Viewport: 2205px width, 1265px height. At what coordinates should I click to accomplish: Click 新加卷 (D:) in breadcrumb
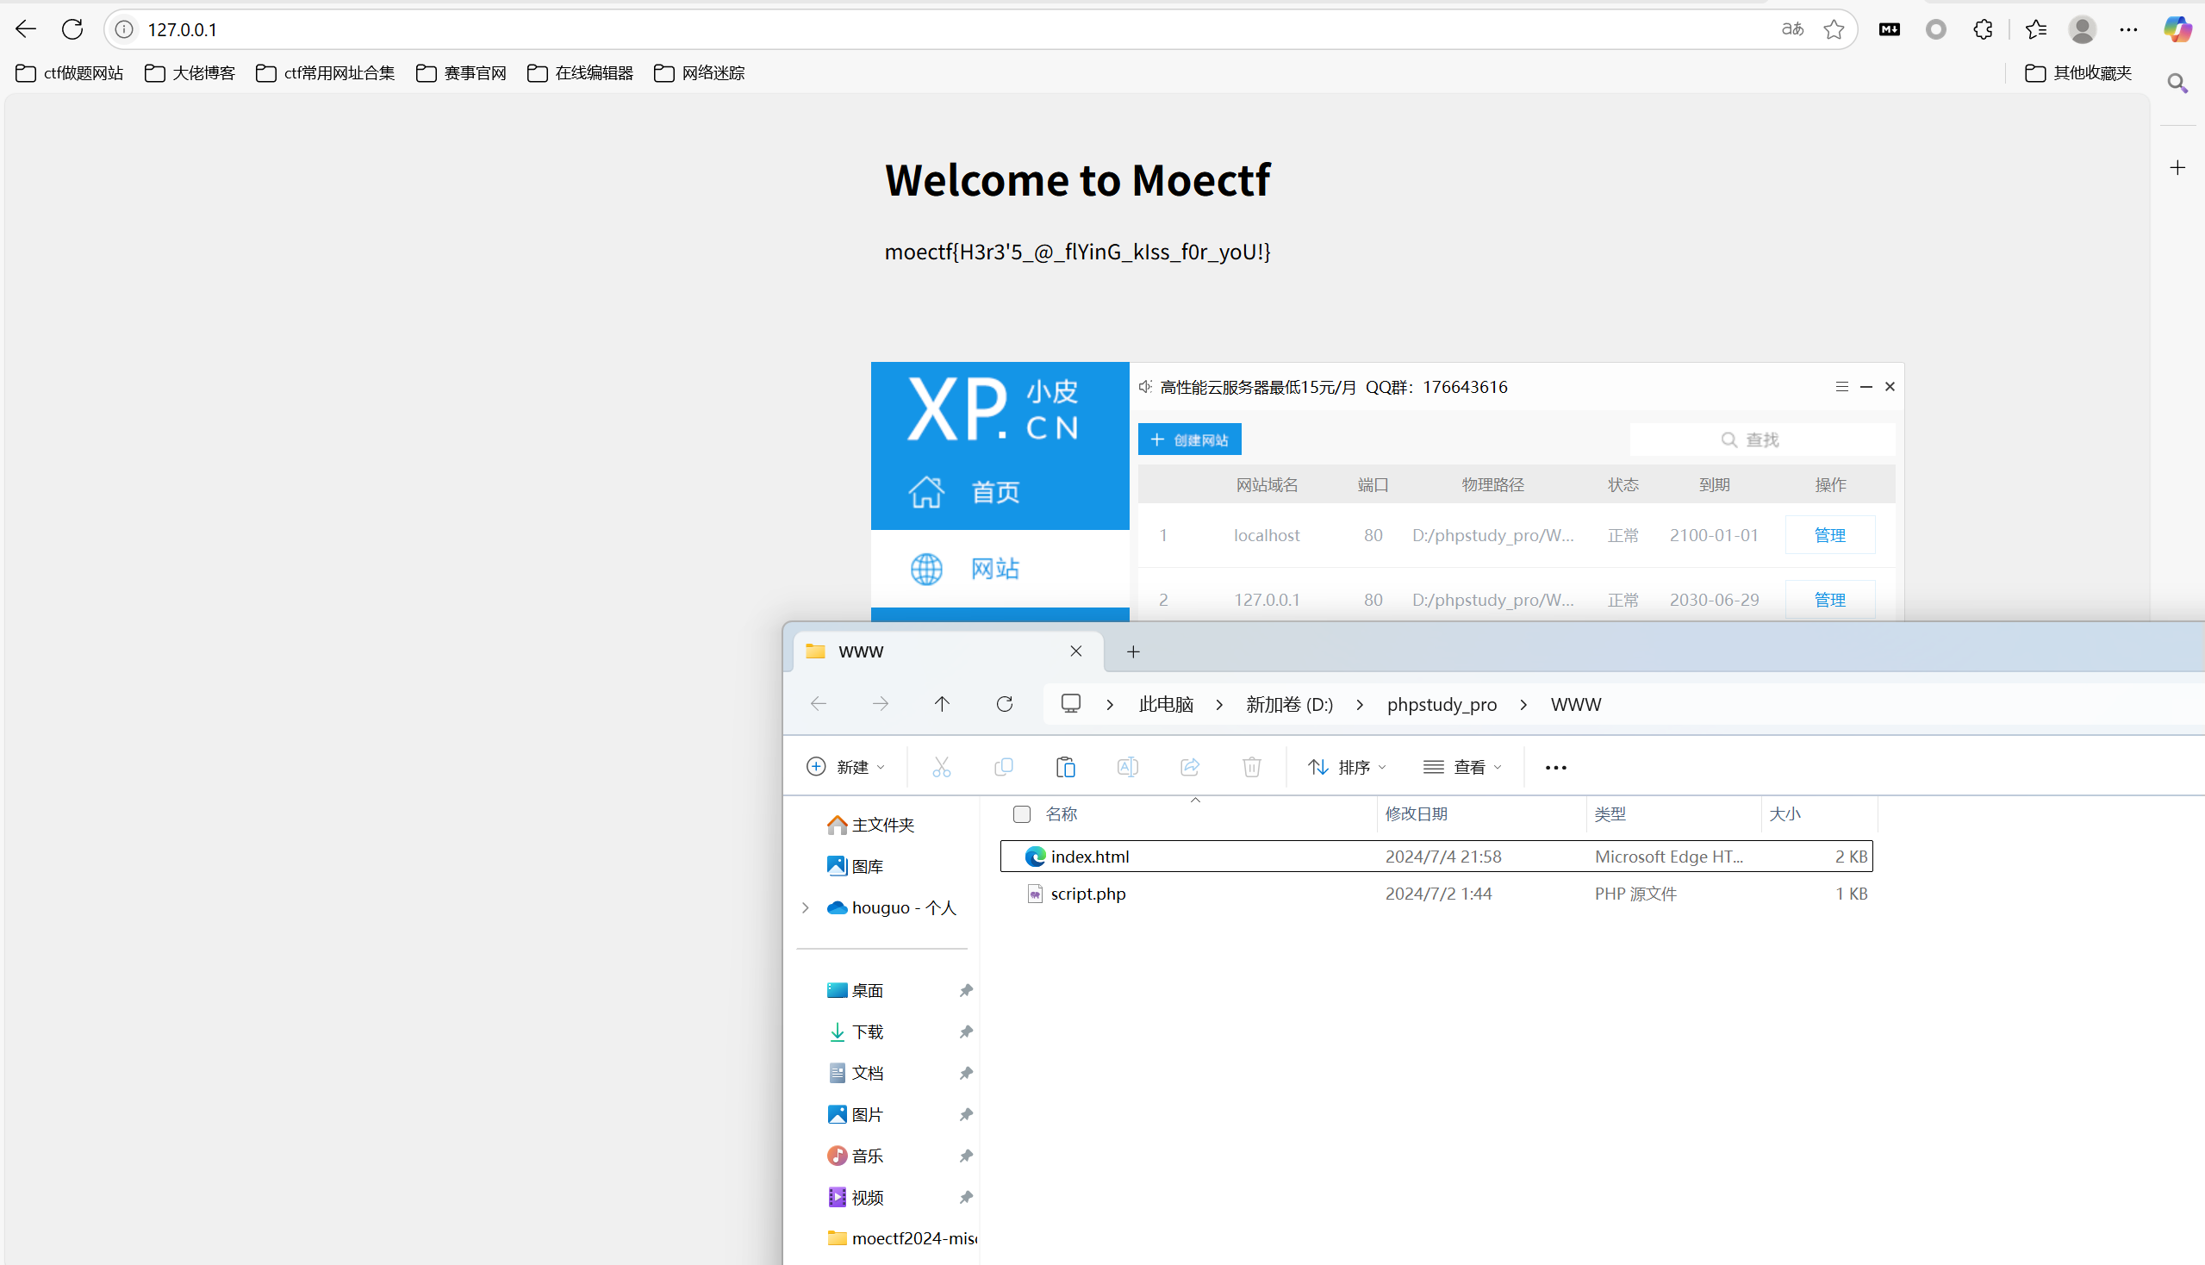click(x=1289, y=705)
